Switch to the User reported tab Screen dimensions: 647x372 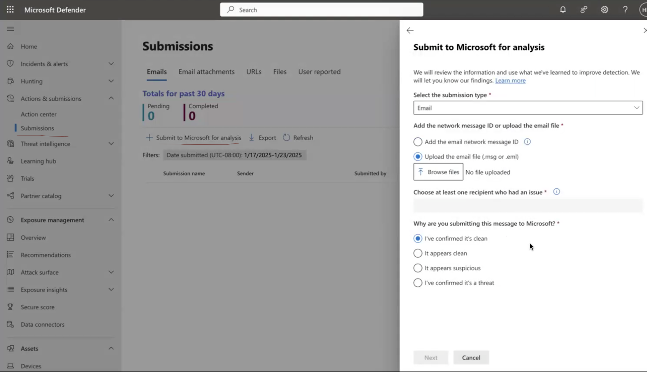point(319,72)
